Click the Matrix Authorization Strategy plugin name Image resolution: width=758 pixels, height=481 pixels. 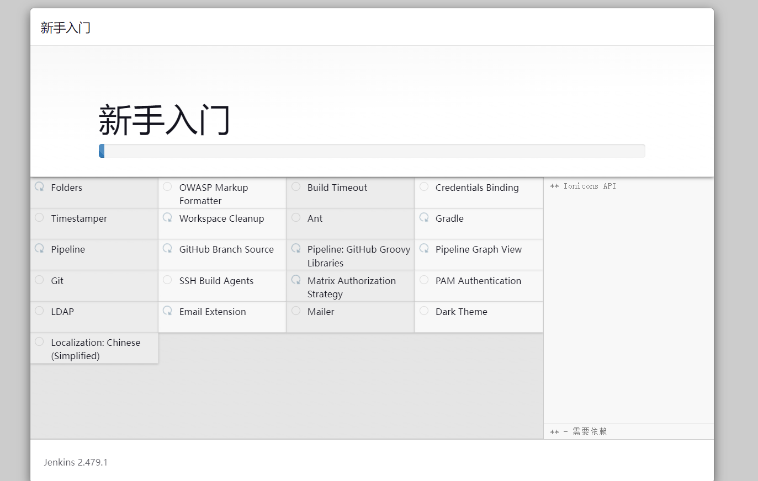tap(352, 287)
